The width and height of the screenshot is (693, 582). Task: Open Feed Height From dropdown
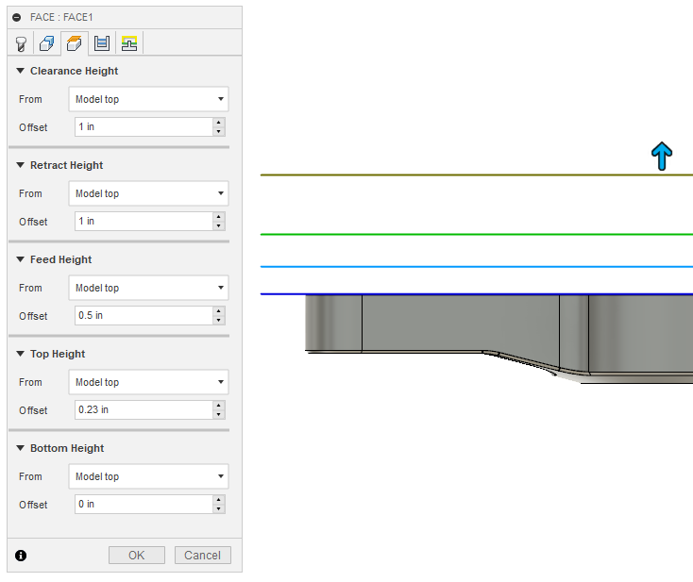[148, 288]
